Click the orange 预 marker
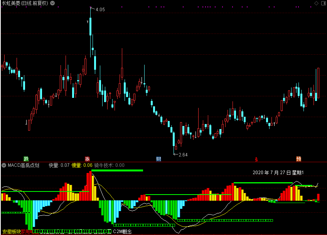 coord(298,159)
